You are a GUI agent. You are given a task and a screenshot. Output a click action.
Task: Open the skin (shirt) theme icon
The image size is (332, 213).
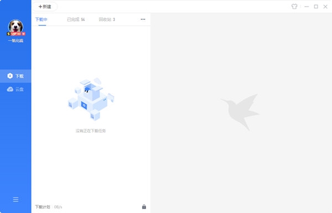(x=294, y=7)
